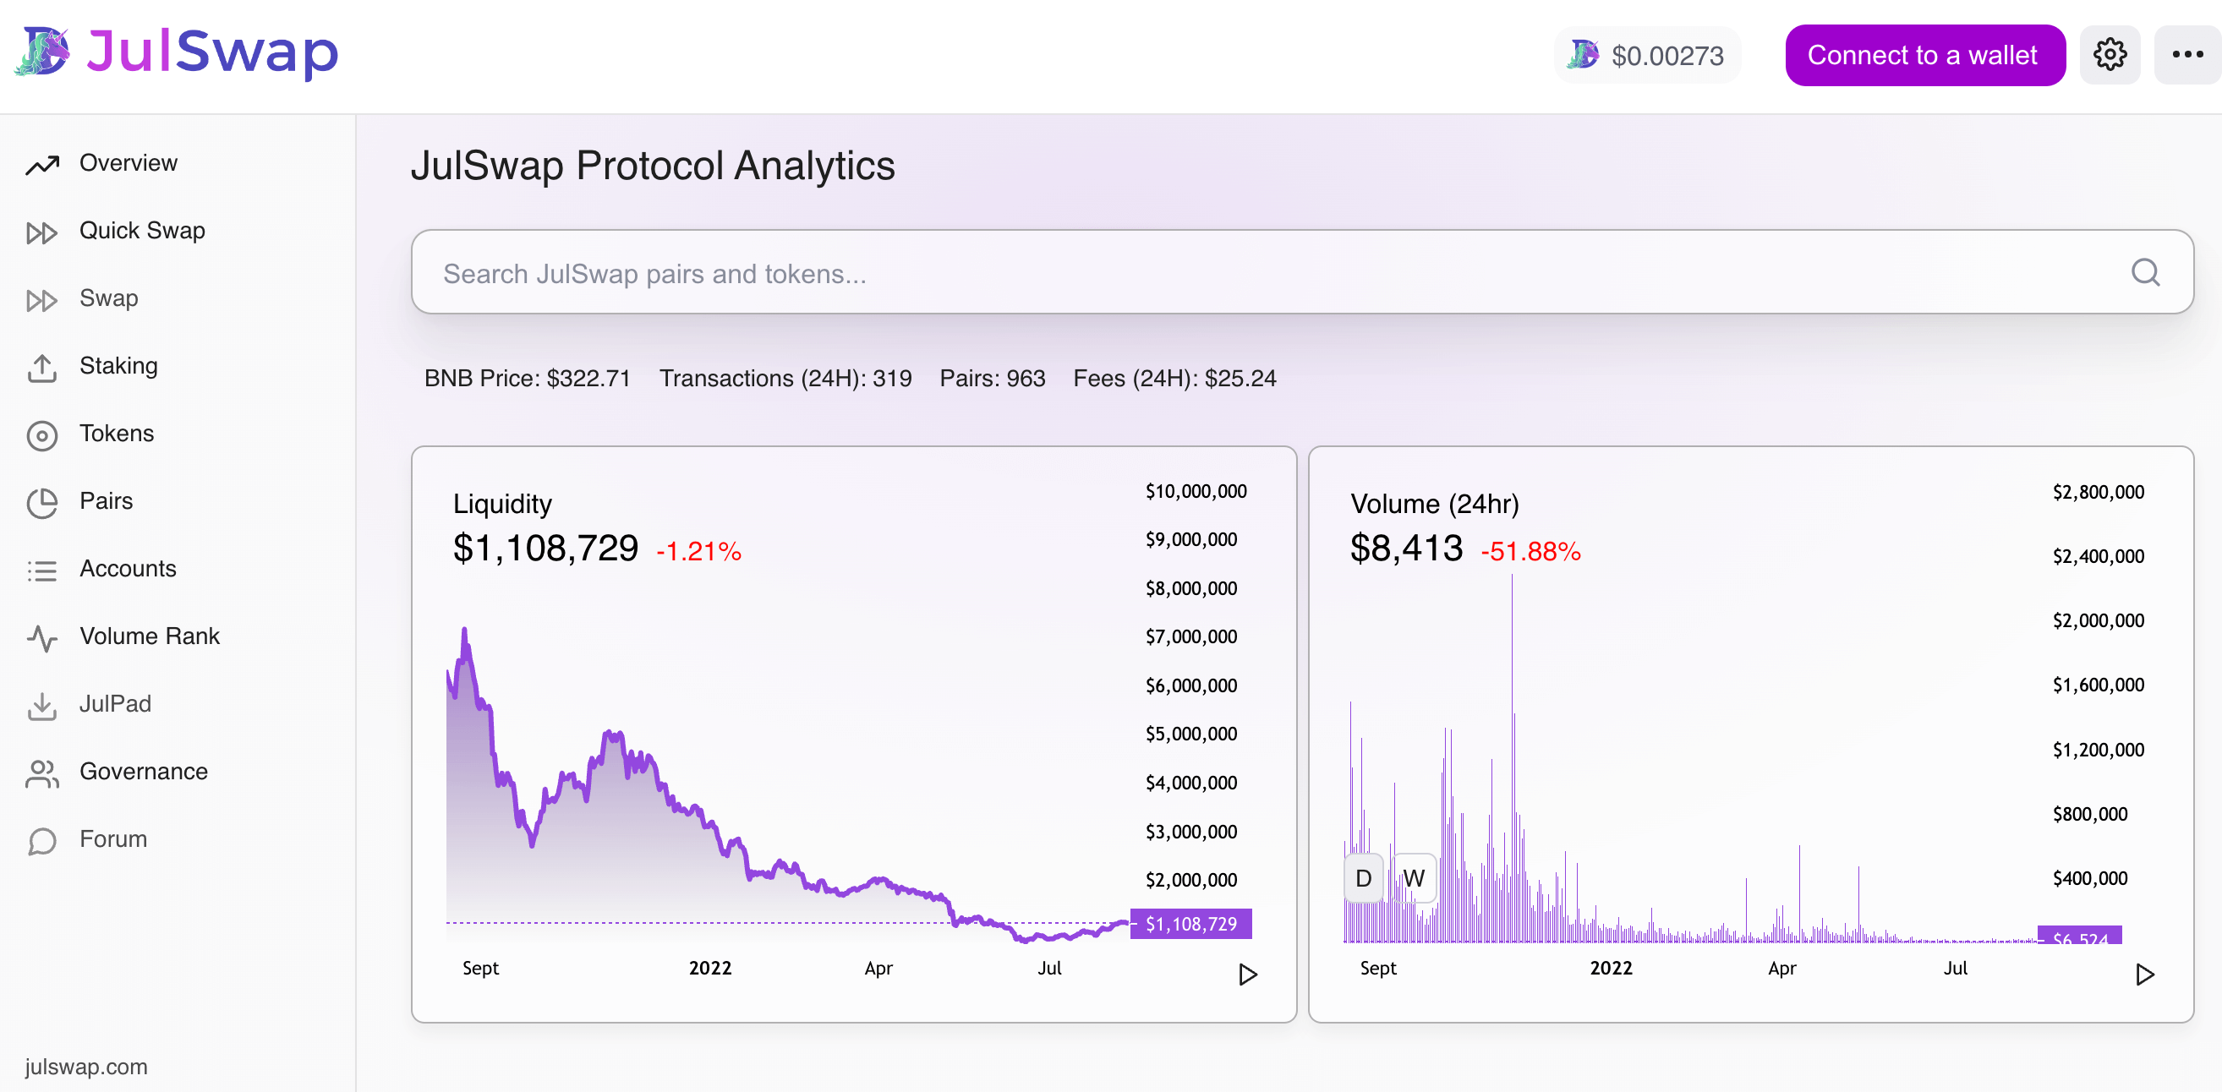
Task: Click the Governance users icon
Action: [x=41, y=773]
